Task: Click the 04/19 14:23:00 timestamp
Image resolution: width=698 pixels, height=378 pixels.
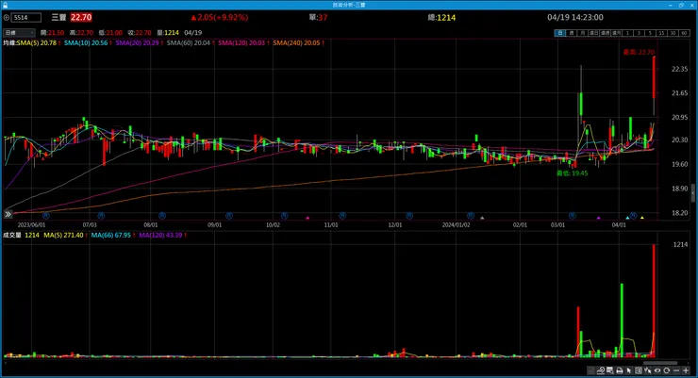Action: (575, 17)
